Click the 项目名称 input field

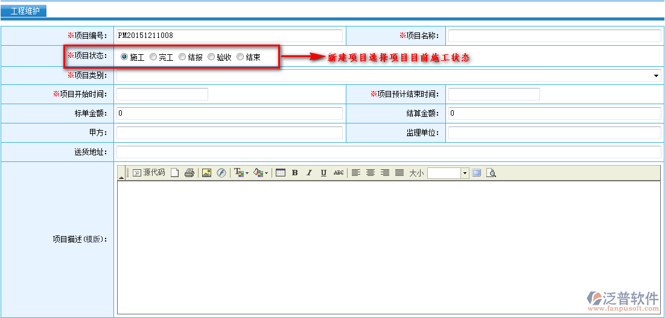click(x=555, y=36)
